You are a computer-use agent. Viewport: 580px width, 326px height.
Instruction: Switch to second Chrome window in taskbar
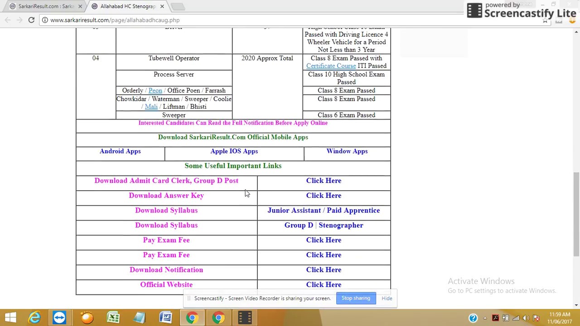[218, 317]
